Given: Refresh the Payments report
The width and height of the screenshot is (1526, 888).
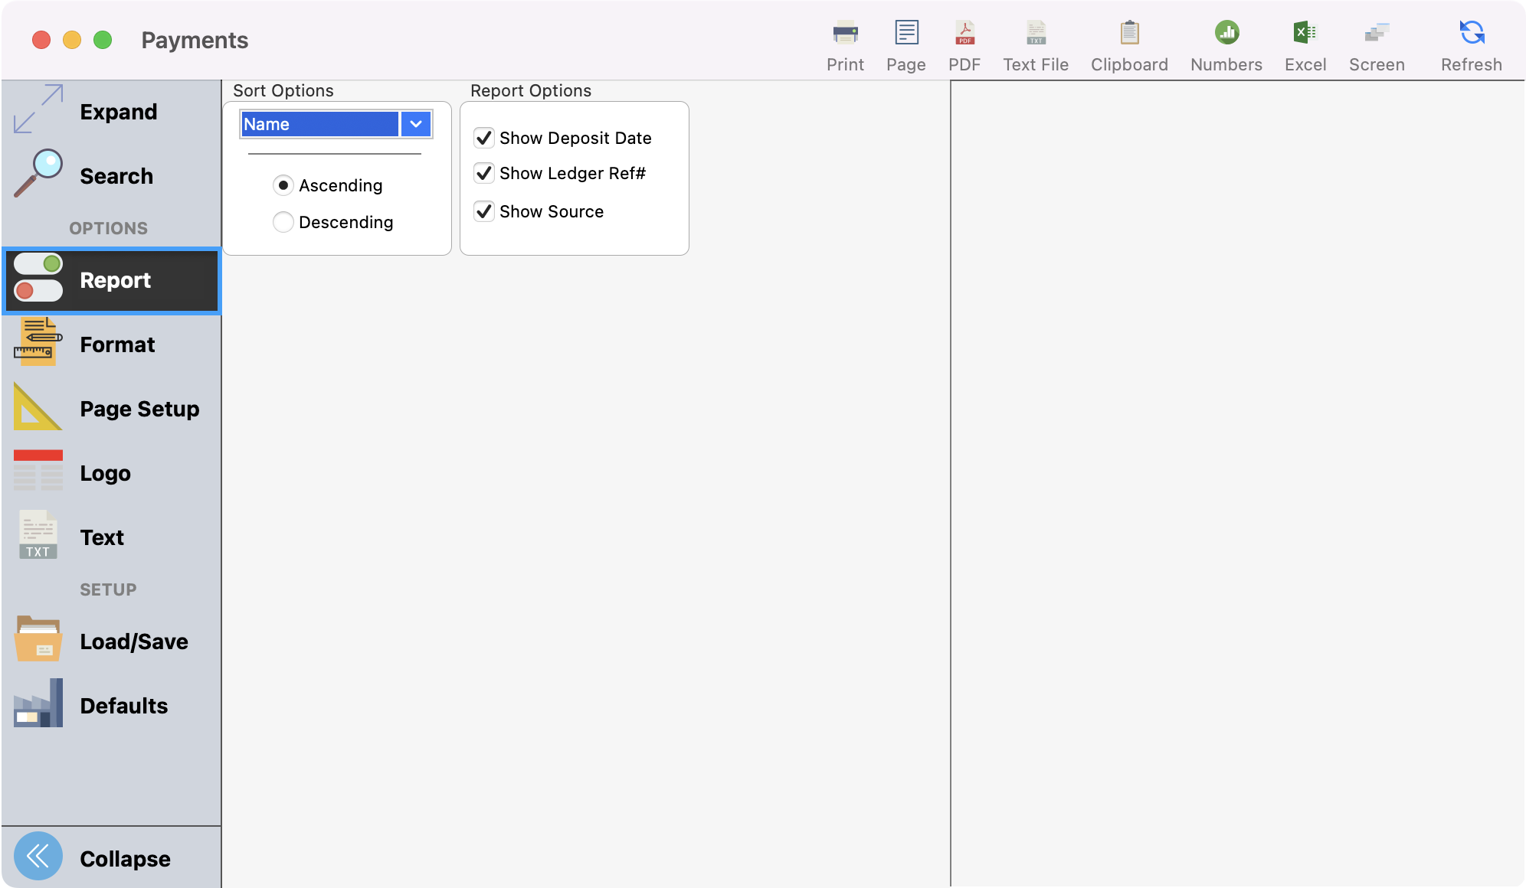Looking at the screenshot, I should (x=1470, y=42).
